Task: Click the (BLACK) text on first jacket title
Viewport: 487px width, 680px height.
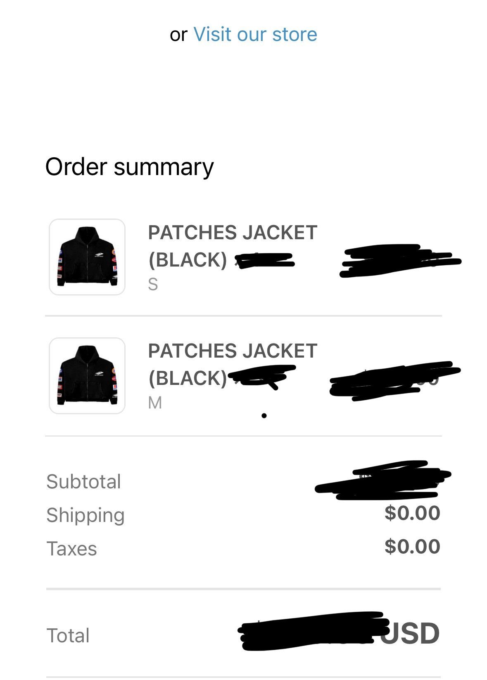Action: pyautogui.click(x=187, y=260)
